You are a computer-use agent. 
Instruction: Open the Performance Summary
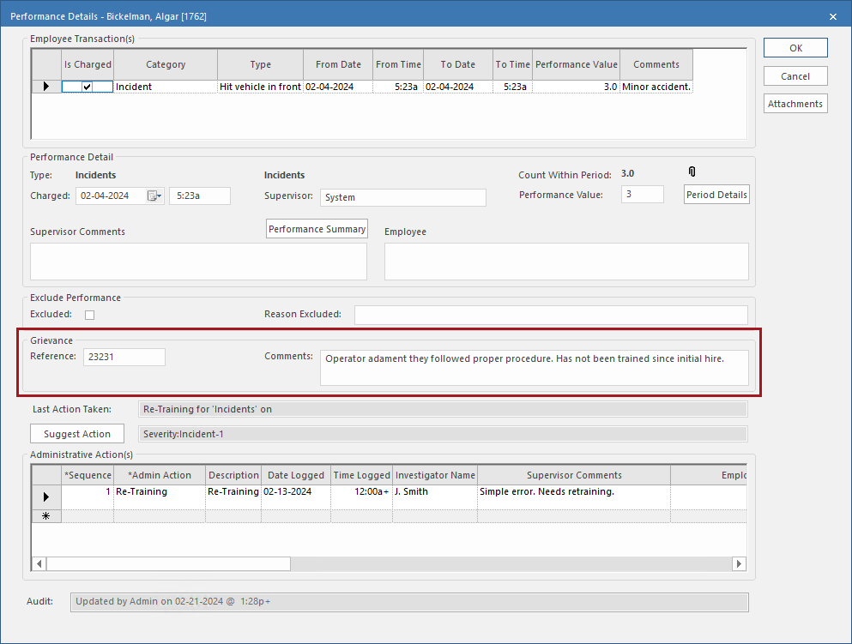(x=317, y=228)
